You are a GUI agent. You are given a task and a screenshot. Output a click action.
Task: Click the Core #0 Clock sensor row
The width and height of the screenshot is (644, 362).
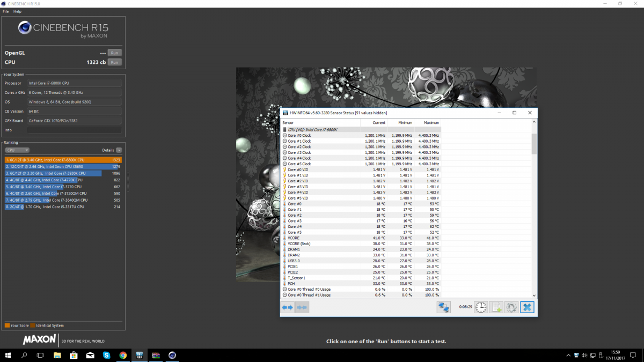point(322,136)
